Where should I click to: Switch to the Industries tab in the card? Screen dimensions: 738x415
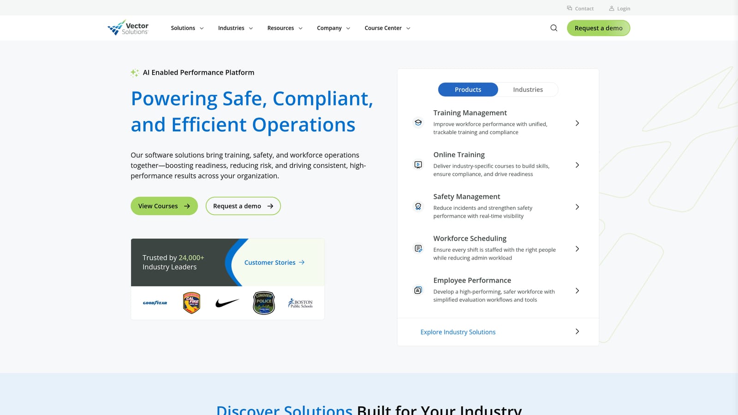pyautogui.click(x=528, y=89)
